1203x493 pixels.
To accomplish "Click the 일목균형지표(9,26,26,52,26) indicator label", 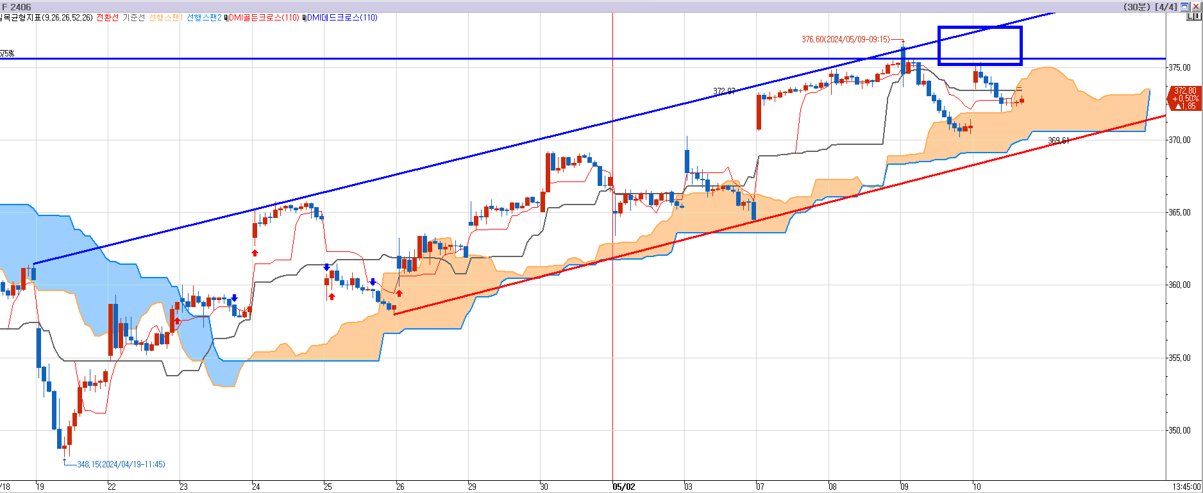I will (46, 17).
